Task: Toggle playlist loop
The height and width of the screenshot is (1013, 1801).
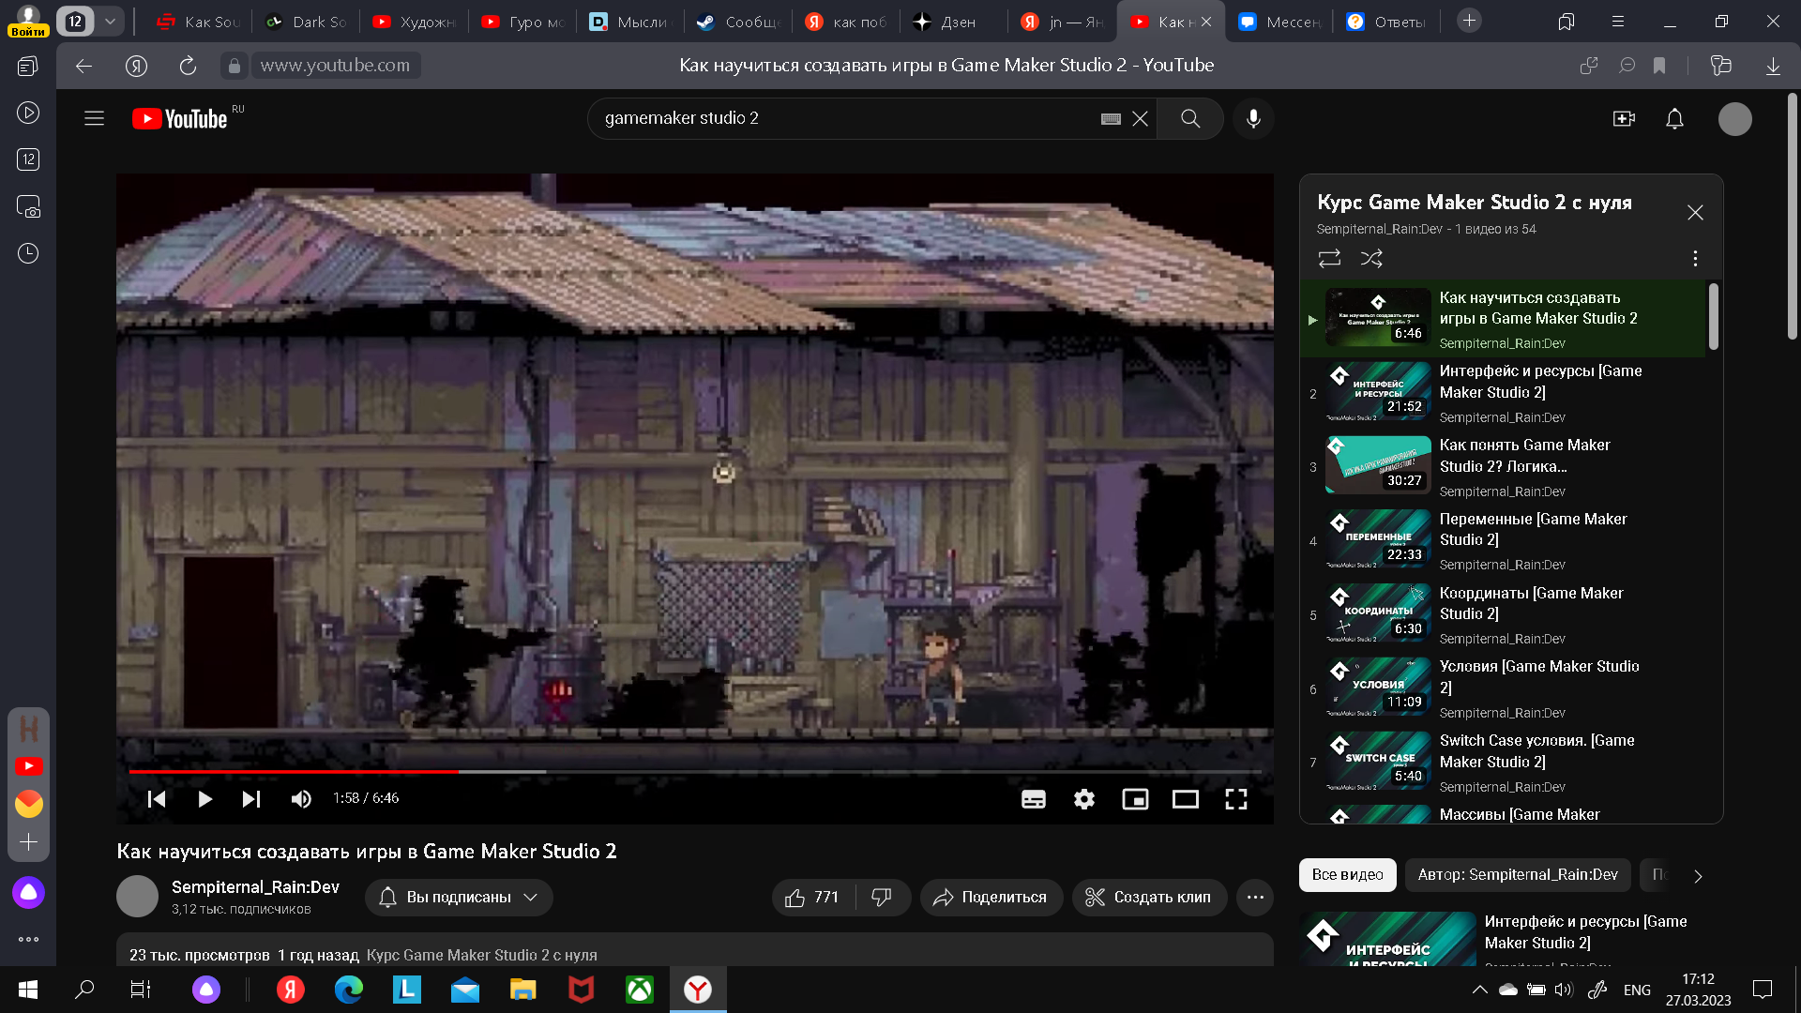Action: (1329, 258)
